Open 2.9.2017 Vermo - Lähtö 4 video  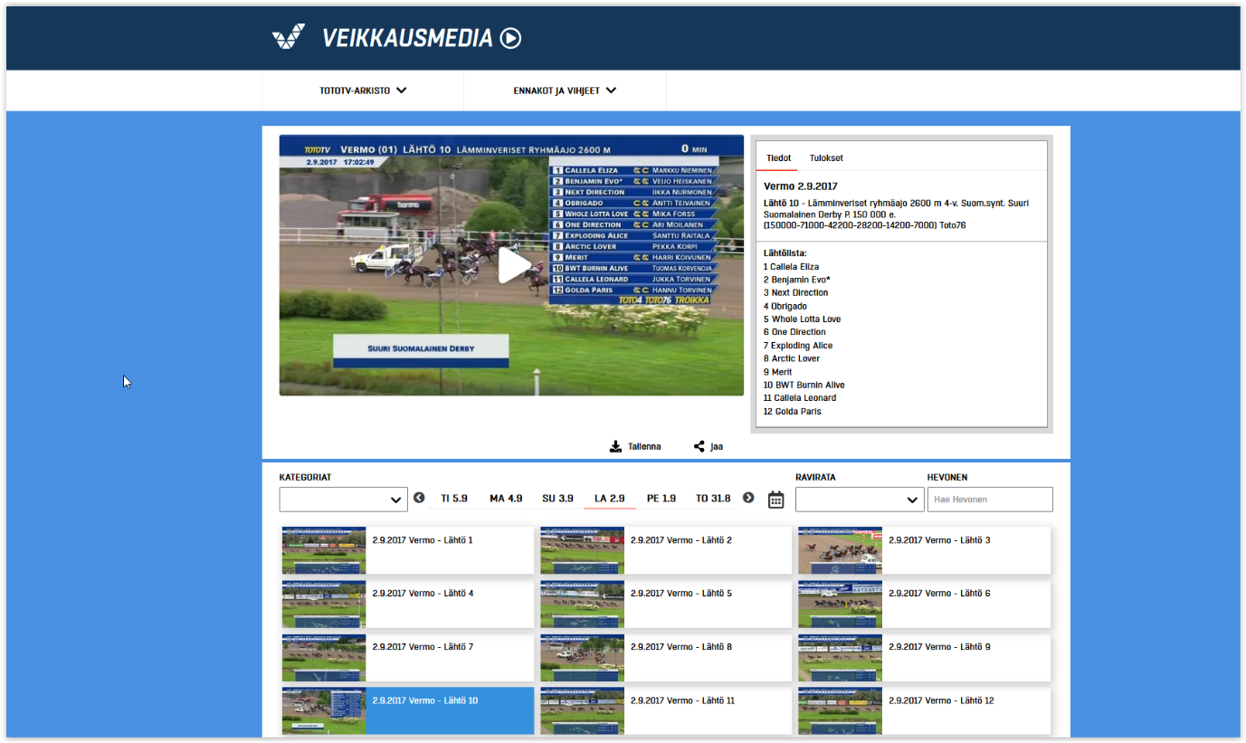point(408,604)
